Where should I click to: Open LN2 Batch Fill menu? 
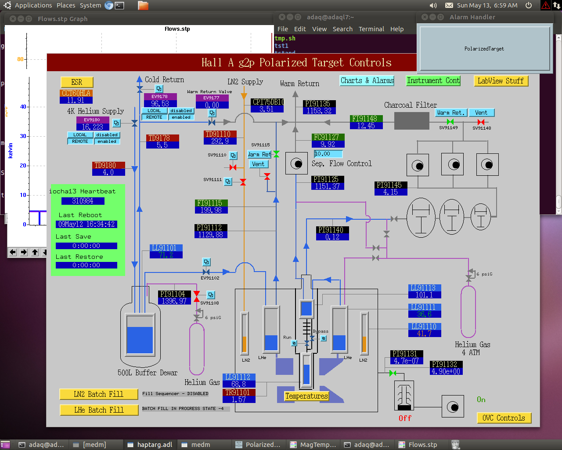(x=98, y=394)
